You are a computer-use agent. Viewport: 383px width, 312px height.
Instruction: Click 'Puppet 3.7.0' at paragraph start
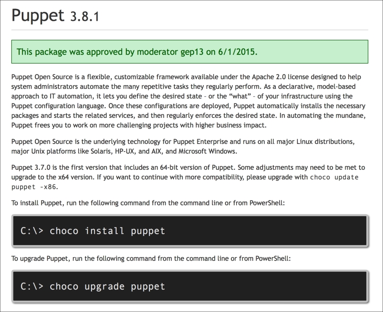tap(30, 168)
